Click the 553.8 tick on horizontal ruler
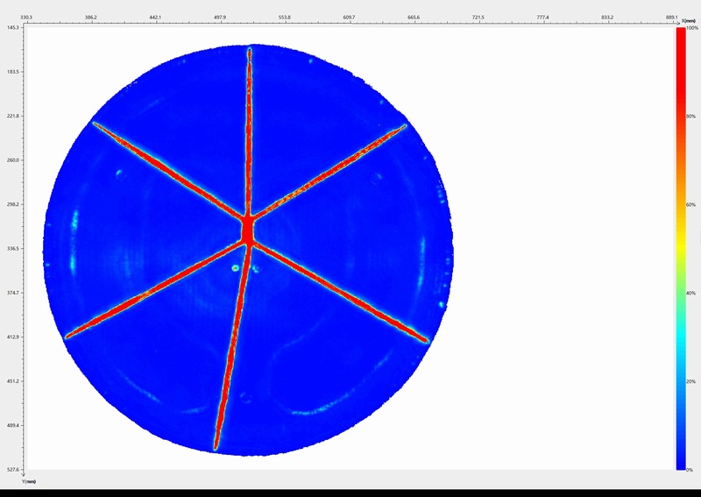701x497 pixels. [284, 17]
